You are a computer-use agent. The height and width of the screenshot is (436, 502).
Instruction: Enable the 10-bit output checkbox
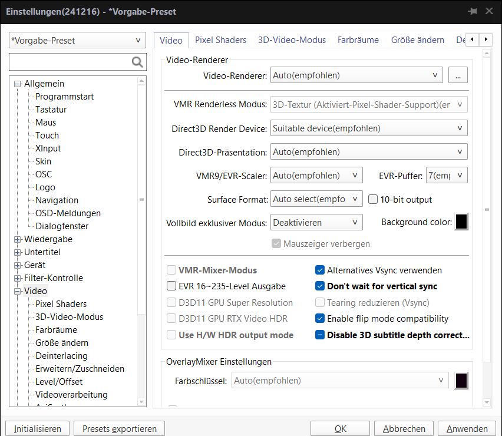point(373,199)
